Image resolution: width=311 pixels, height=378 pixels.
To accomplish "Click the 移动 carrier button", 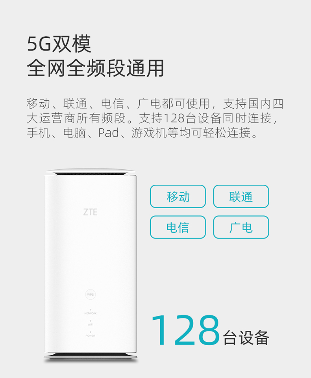I will coord(178,196).
